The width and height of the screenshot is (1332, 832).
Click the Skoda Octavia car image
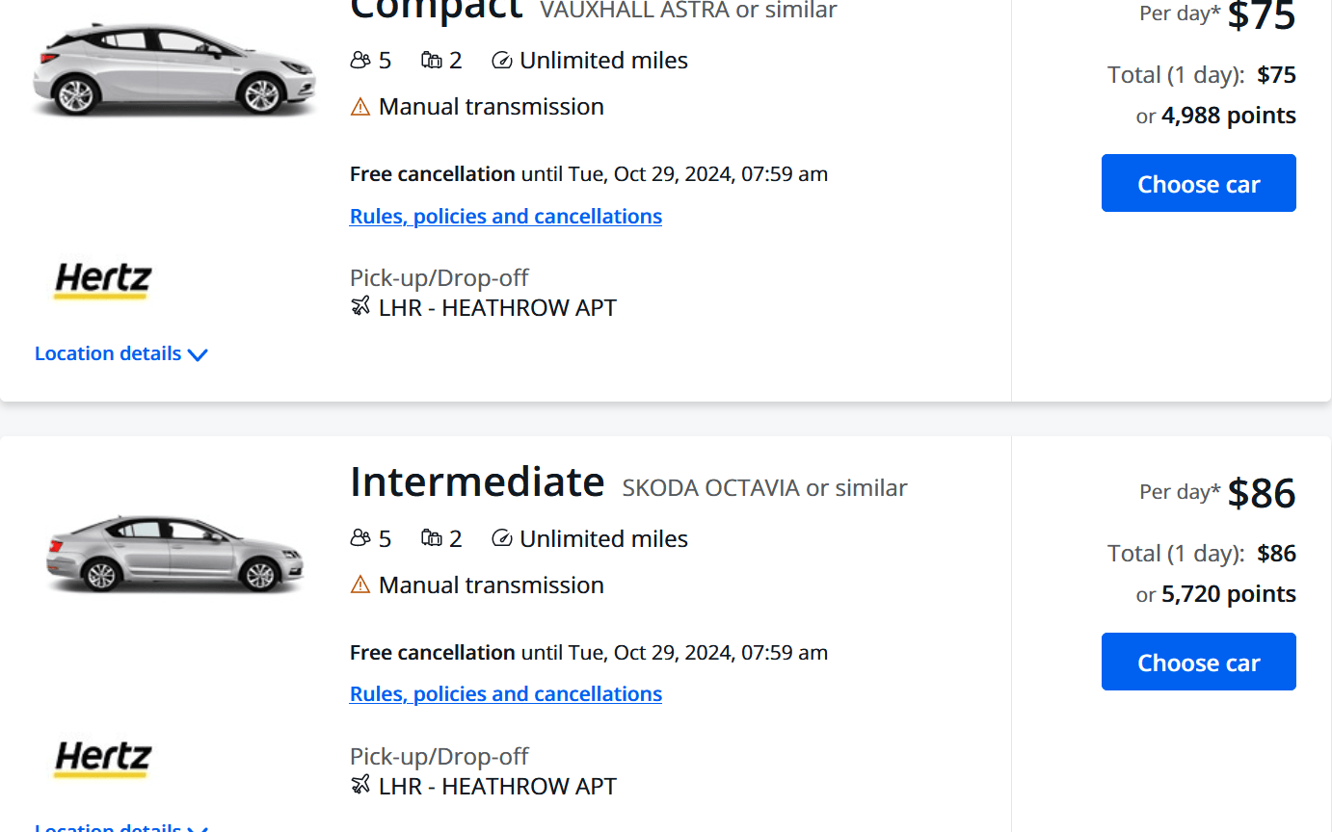pyautogui.click(x=175, y=552)
